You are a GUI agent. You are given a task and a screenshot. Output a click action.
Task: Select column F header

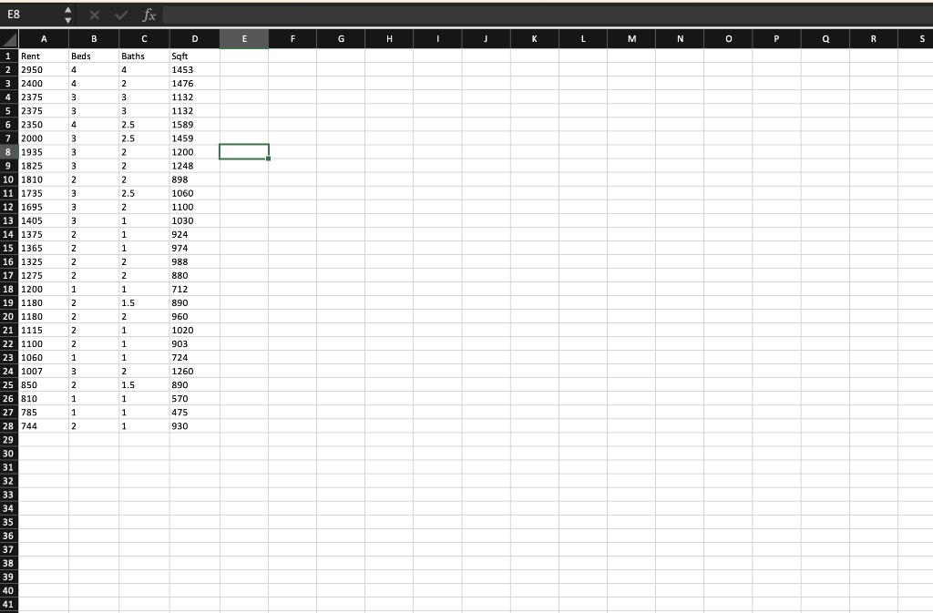pos(292,38)
